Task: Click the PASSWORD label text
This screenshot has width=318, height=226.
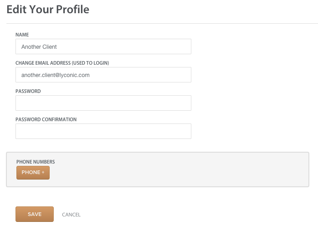Action: click(28, 91)
